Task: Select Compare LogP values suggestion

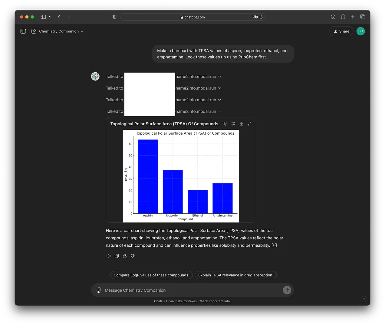Action: point(151,275)
